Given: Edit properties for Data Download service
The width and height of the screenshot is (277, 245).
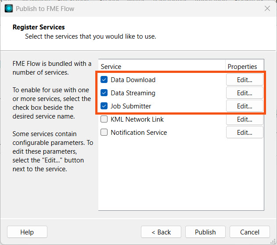Looking at the screenshot, I should click(245, 80).
